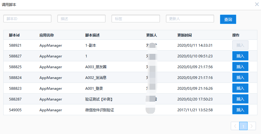Focus the 更新人 input field

(x=190, y=19)
